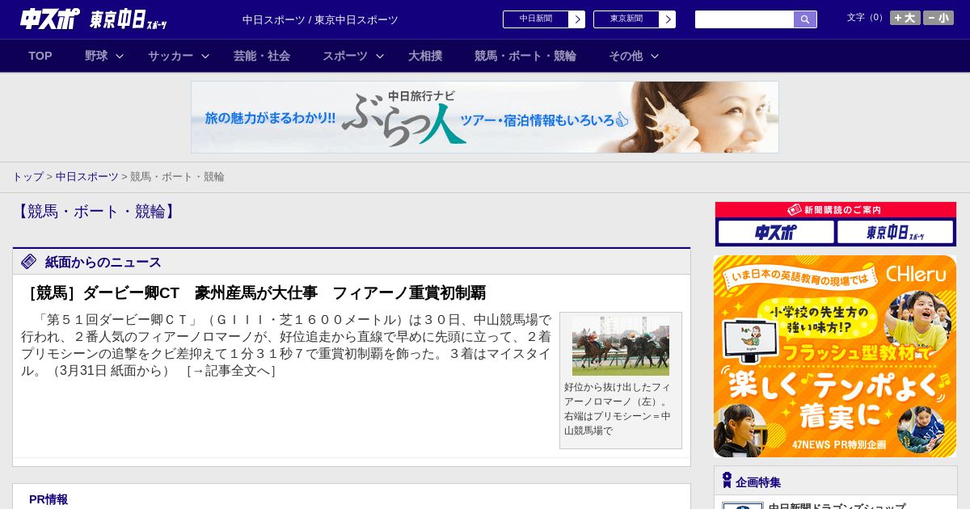
Task: Click ribbon icon beside 企画特集
Action: point(727,481)
